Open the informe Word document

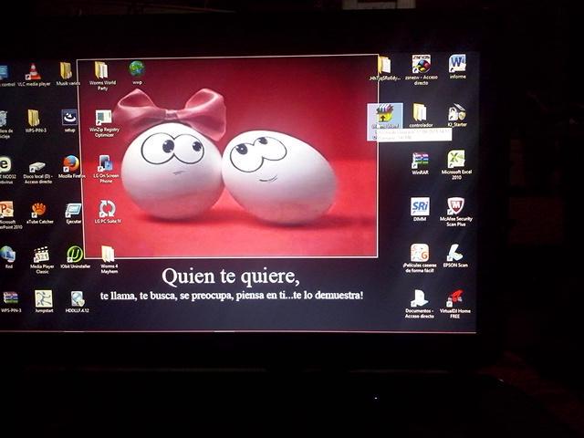[x=457, y=67]
